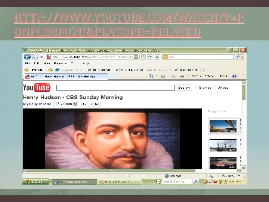This screenshot has height=202, width=269.
Task: Click the YouTube search input field
Action: click(115, 88)
